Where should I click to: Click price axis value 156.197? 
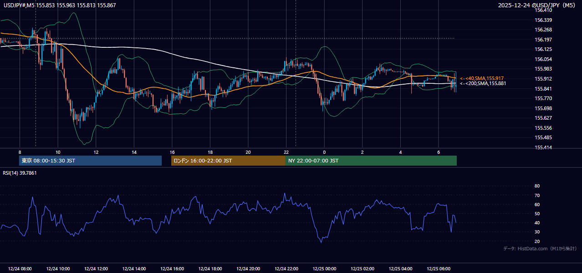coord(544,40)
